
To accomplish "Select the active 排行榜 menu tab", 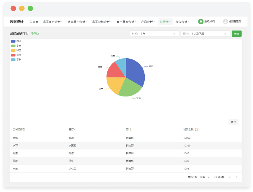I will click(x=165, y=22).
